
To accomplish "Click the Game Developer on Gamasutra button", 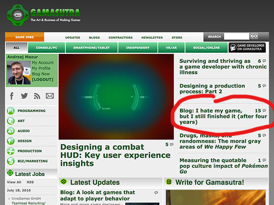I will coord(247,48).
